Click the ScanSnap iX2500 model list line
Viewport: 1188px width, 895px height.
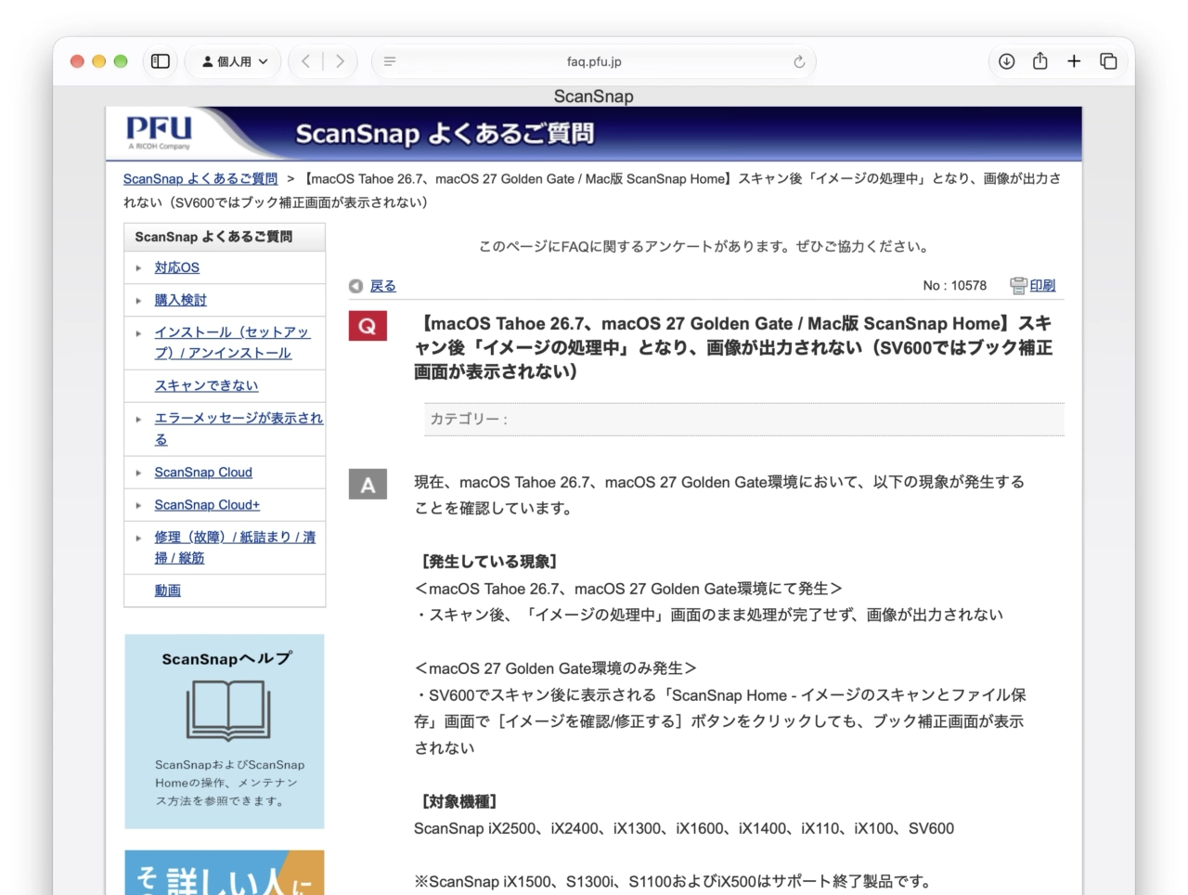[x=684, y=828]
